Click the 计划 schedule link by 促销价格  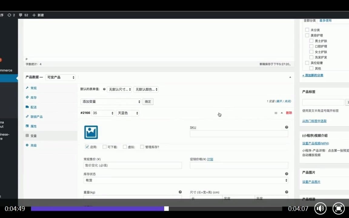(x=210, y=159)
